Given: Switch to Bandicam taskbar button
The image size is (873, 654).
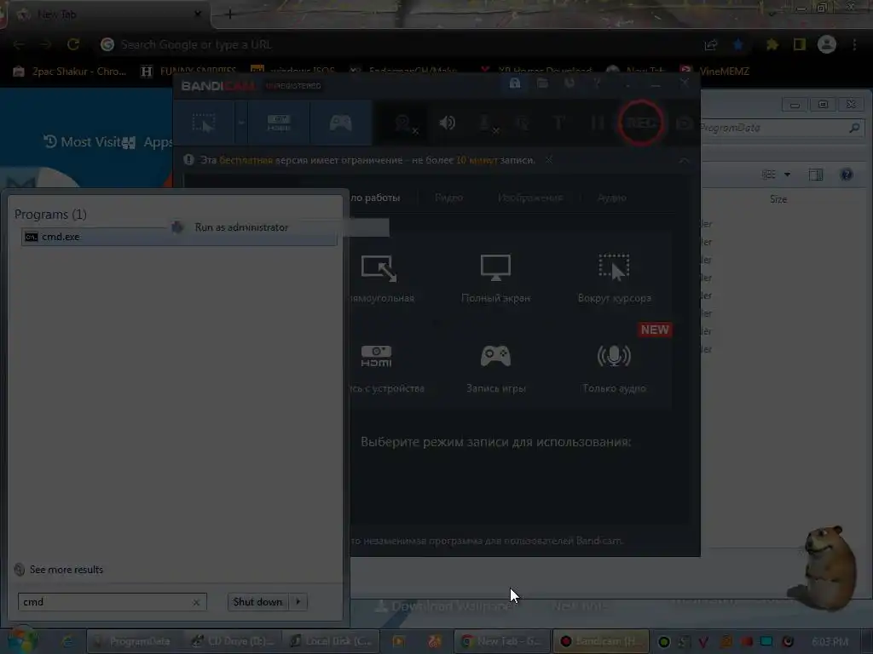Looking at the screenshot, I should (x=600, y=641).
